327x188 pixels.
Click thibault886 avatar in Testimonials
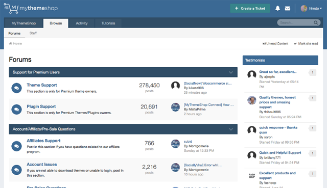pyautogui.click(x=252, y=100)
